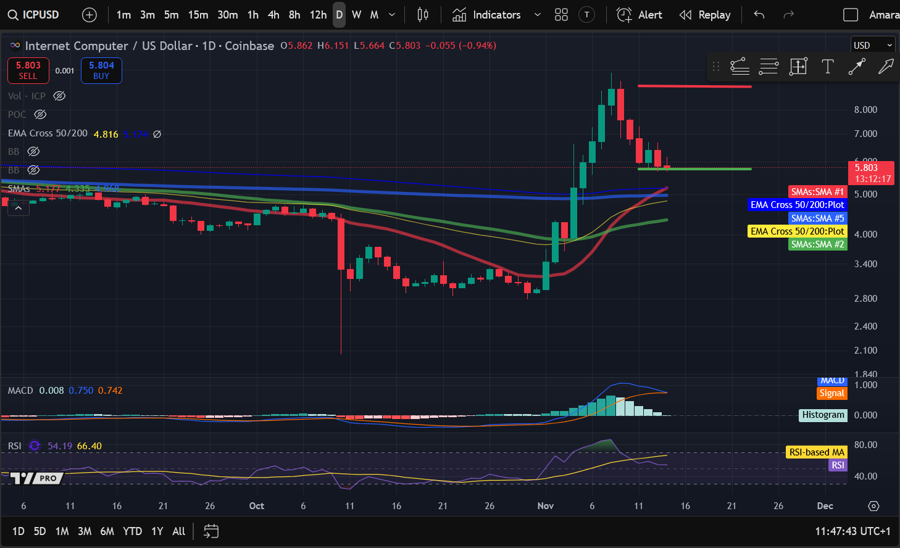Select the measure tool in the floating toolbar
Screen dimensions: 900x548
(x=798, y=67)
